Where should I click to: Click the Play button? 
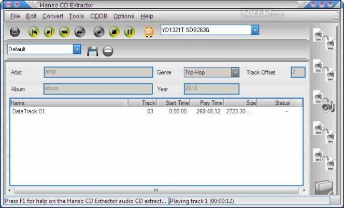99,32
